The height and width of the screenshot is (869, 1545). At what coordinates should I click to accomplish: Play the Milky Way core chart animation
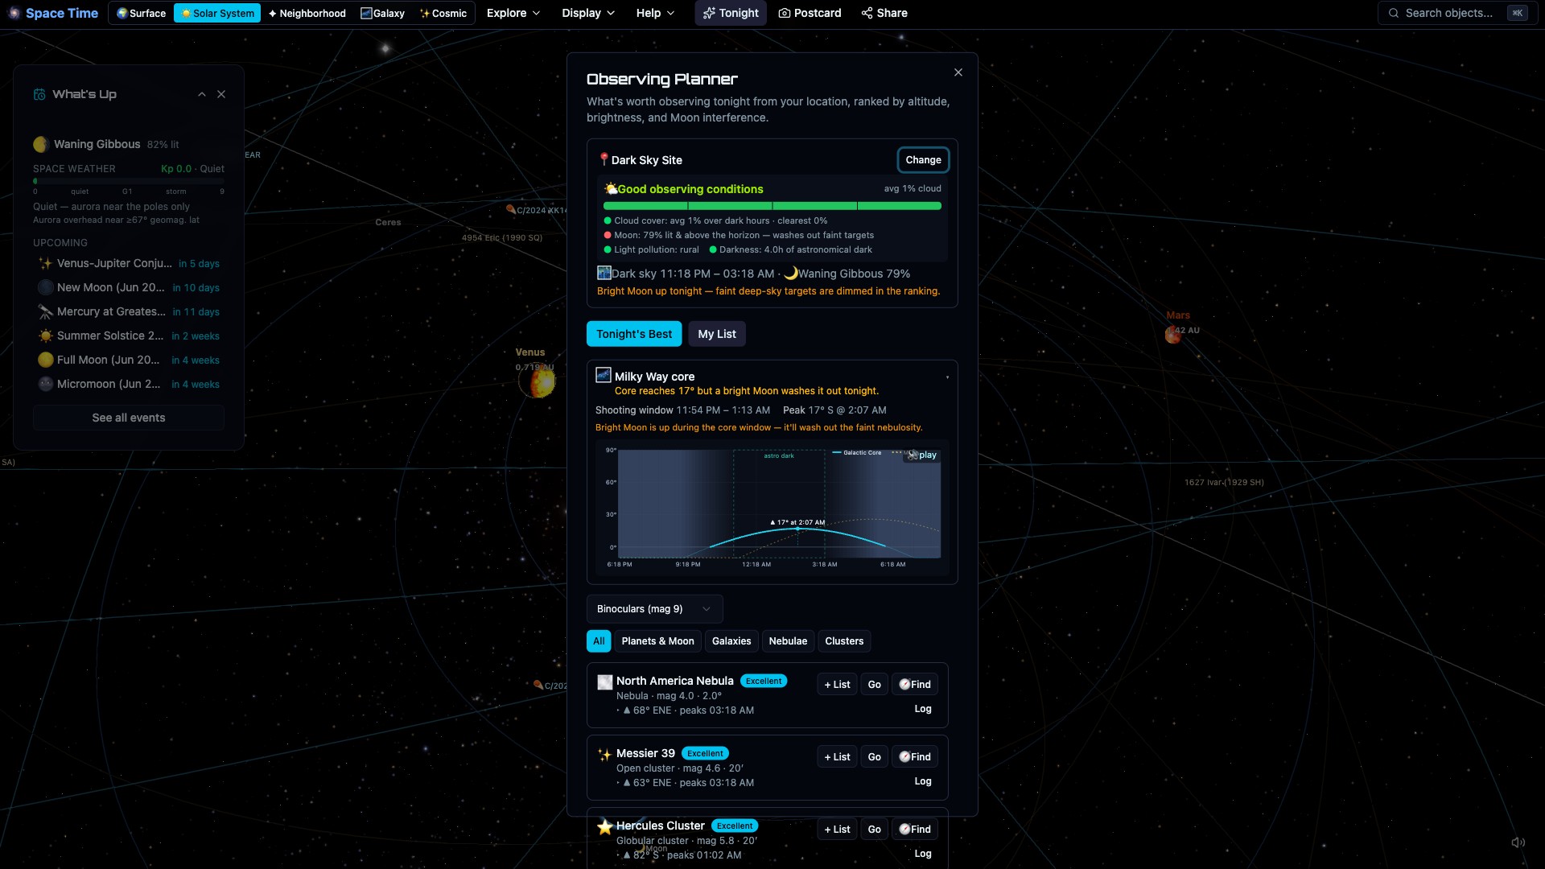pyautogui.click(x=922, y=455)
